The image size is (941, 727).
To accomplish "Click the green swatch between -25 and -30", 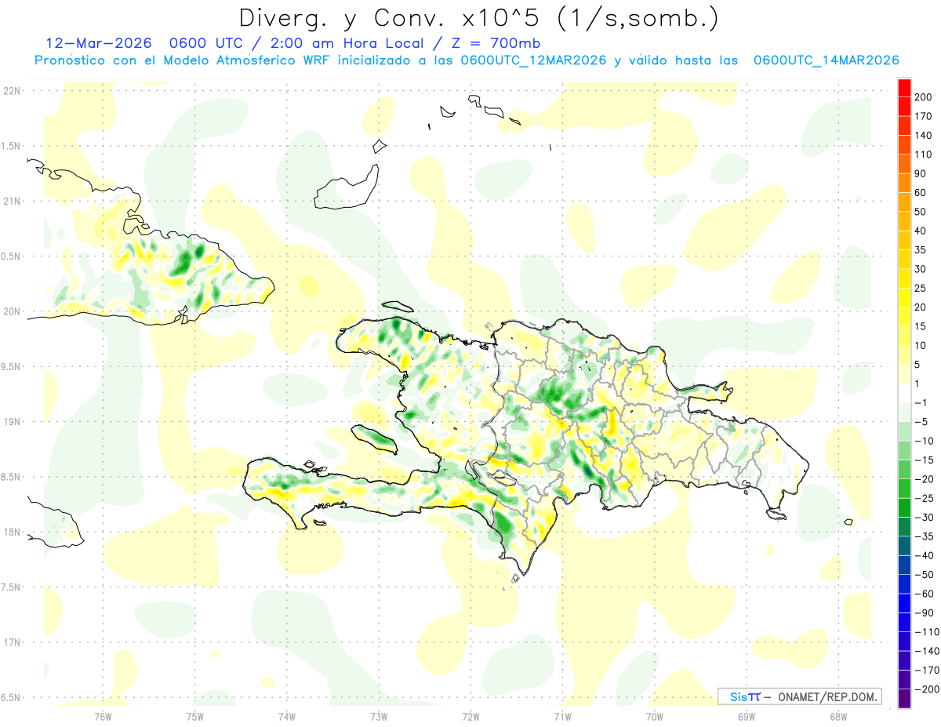I will point(904,507).
